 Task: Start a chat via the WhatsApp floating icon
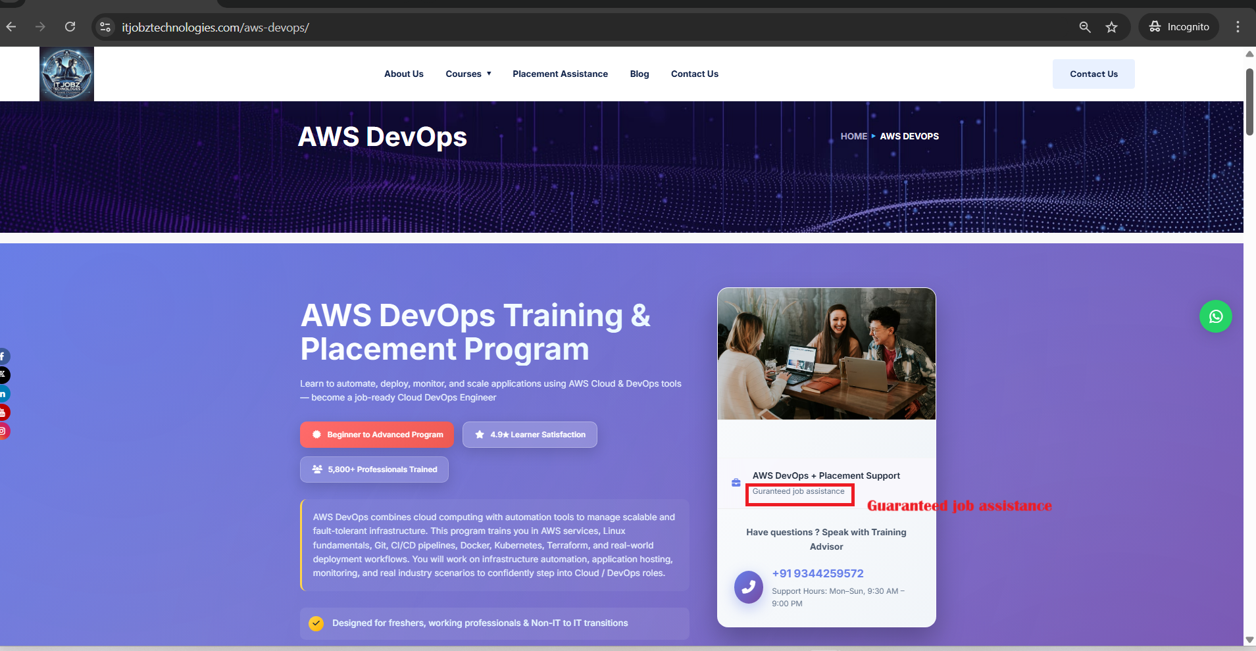[x=1215, y=316]
